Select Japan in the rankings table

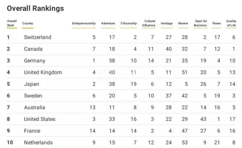(32, 84)
